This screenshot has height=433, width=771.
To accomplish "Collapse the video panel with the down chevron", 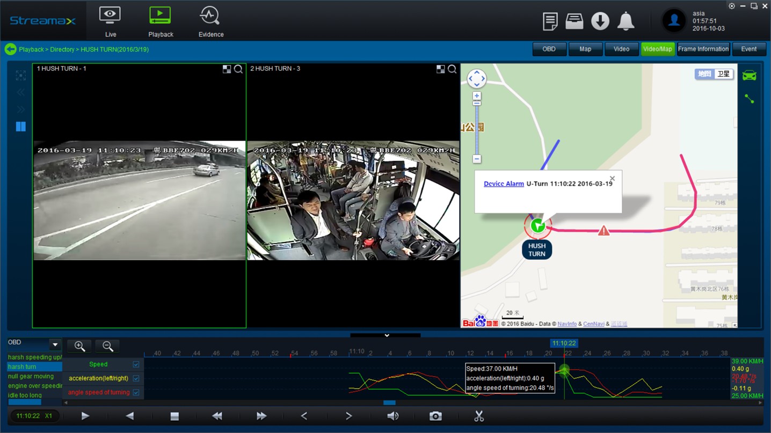I will pyautogui.click(x=386, y=335).
